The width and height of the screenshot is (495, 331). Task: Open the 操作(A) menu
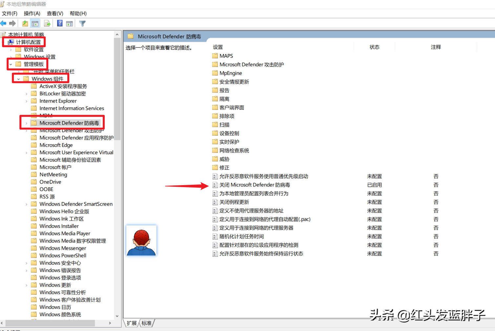(32, 13)
